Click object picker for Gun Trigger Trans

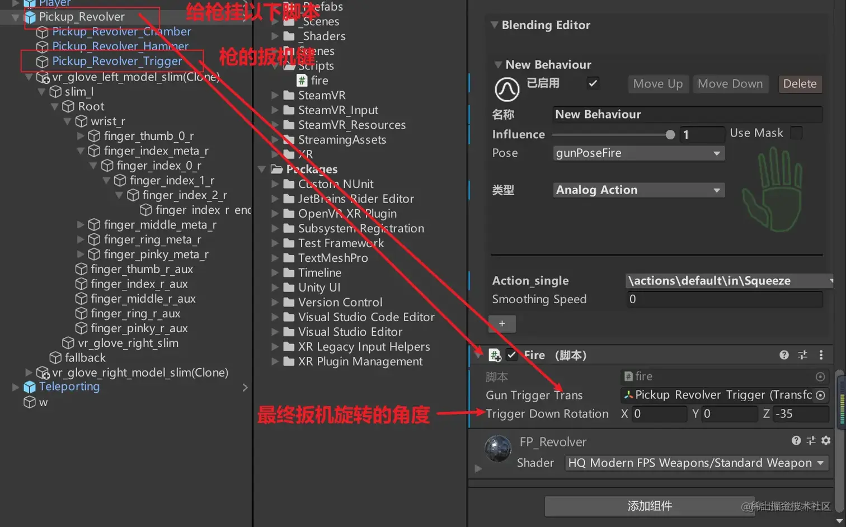(820, 395)
